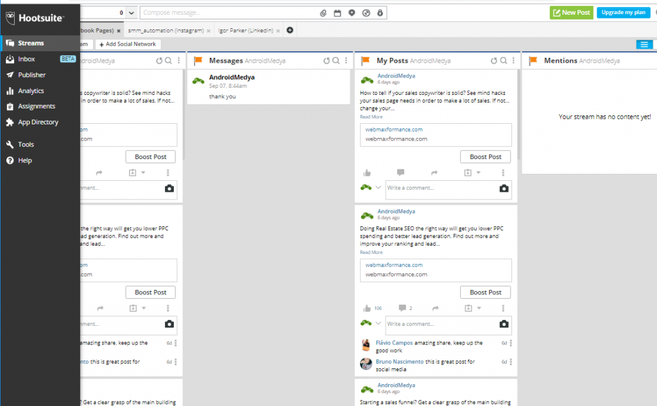Open more options on Real Estate SEO post
The height and width of the screenshot is (406, 657).
coord(503,309)
